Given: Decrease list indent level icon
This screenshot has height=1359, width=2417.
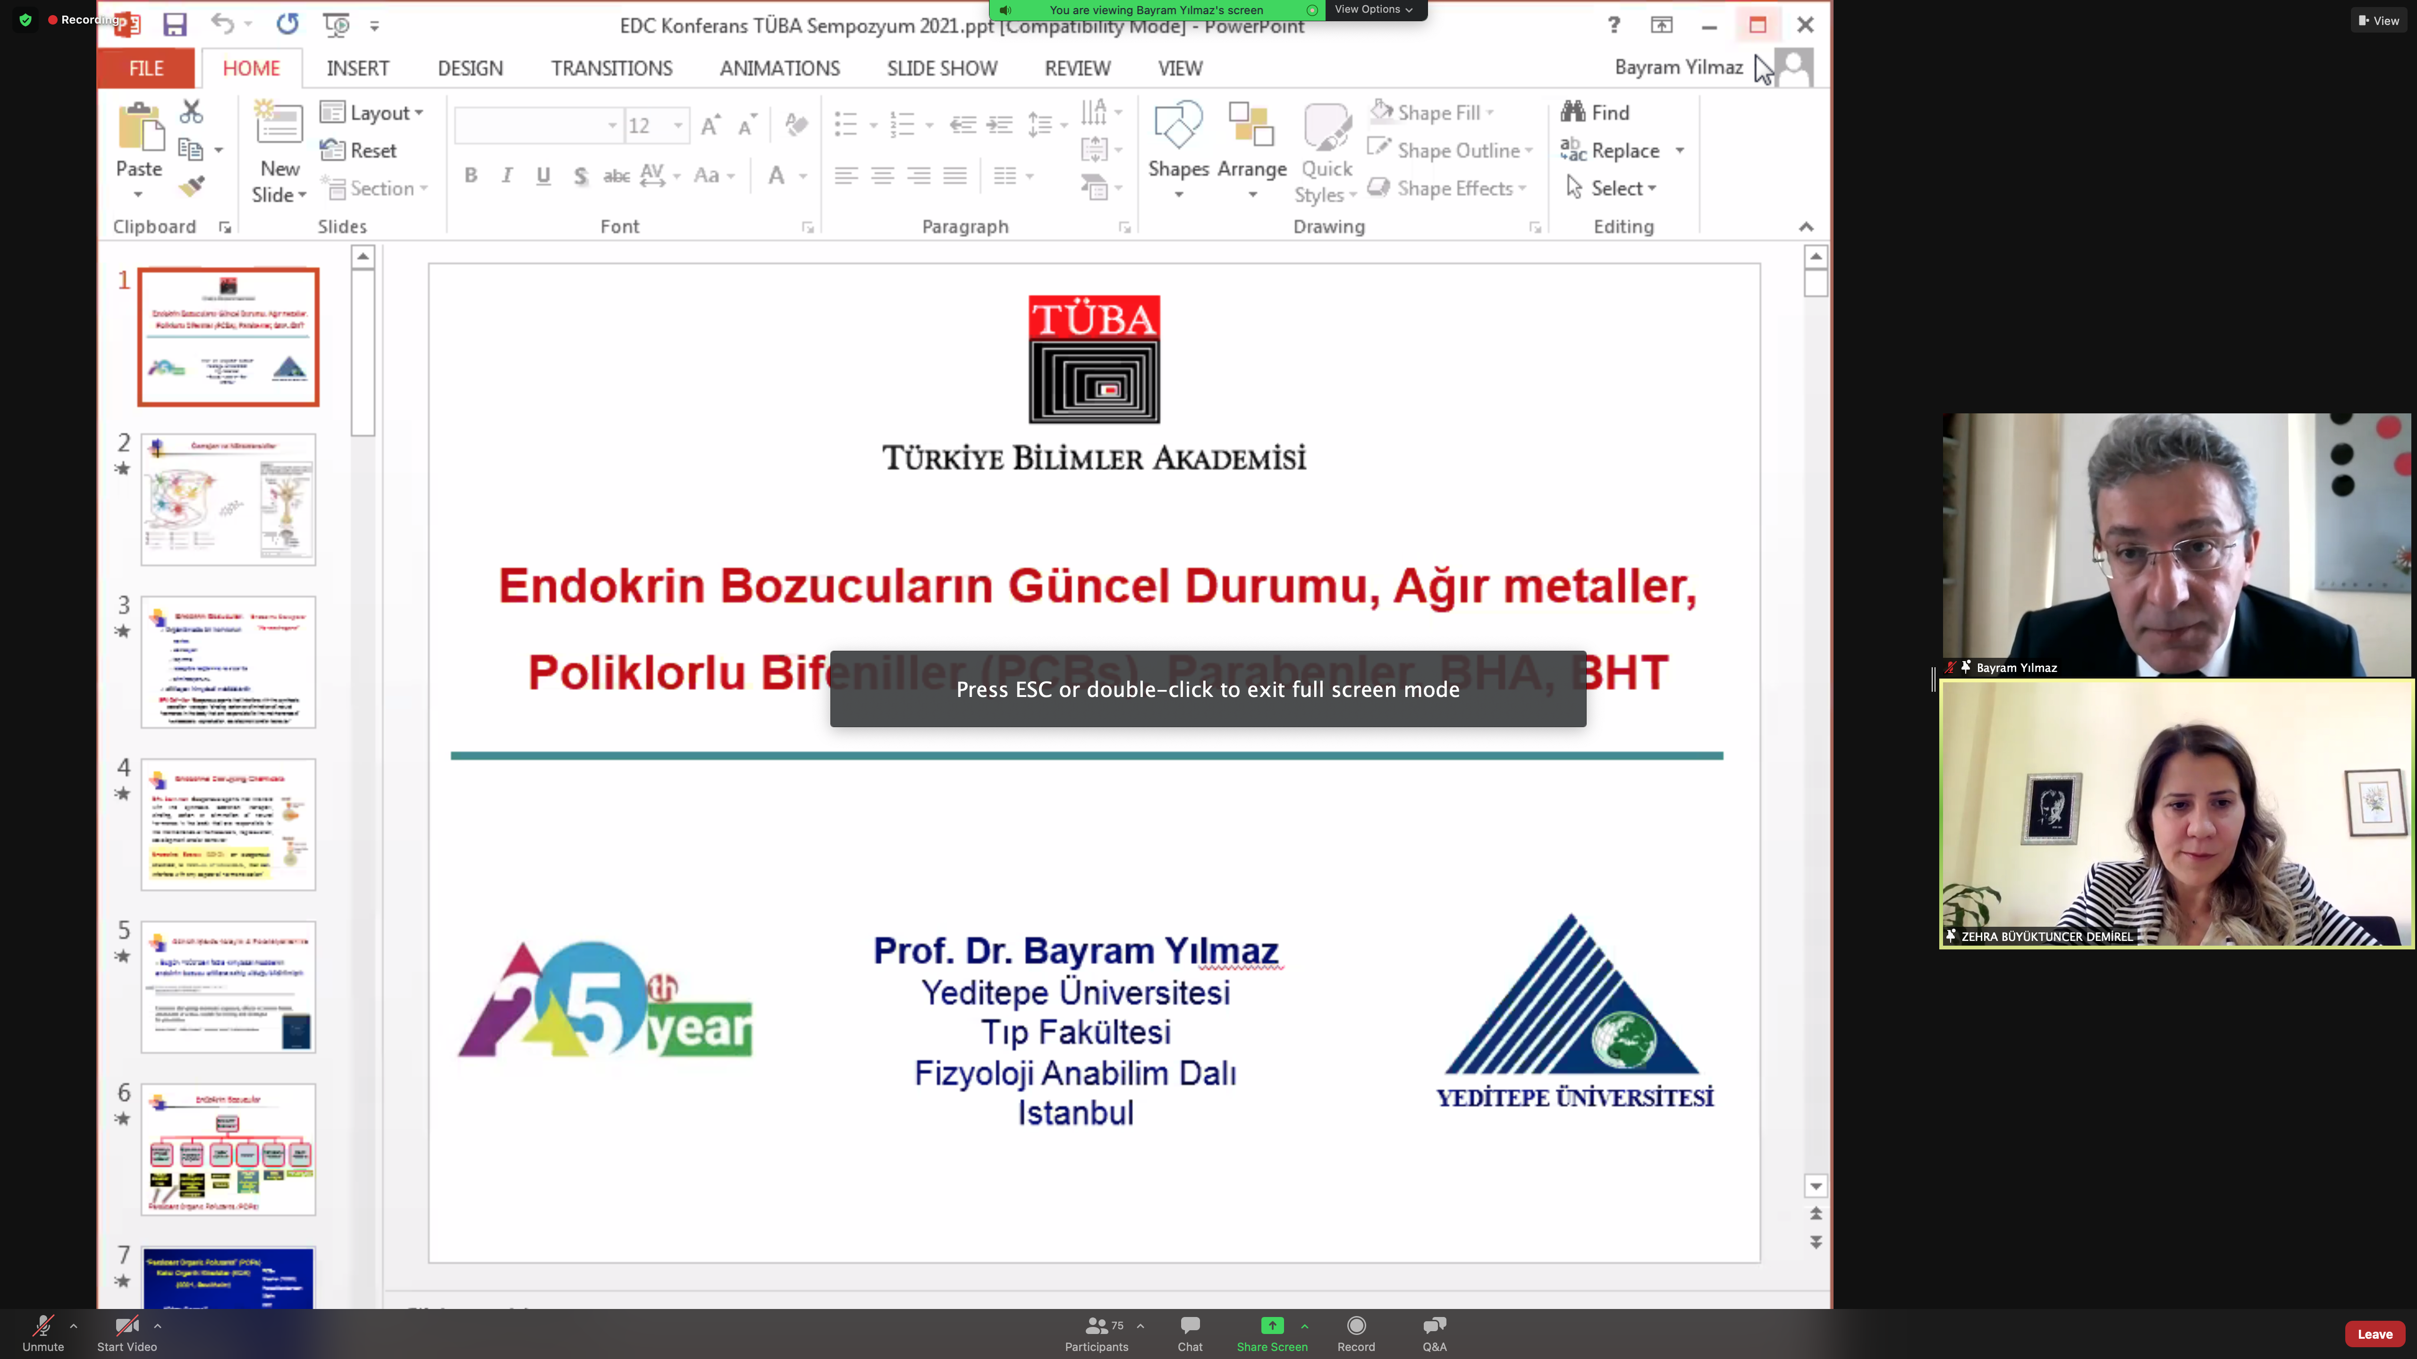Looking at the screenshot, I should tap(963, 125).
